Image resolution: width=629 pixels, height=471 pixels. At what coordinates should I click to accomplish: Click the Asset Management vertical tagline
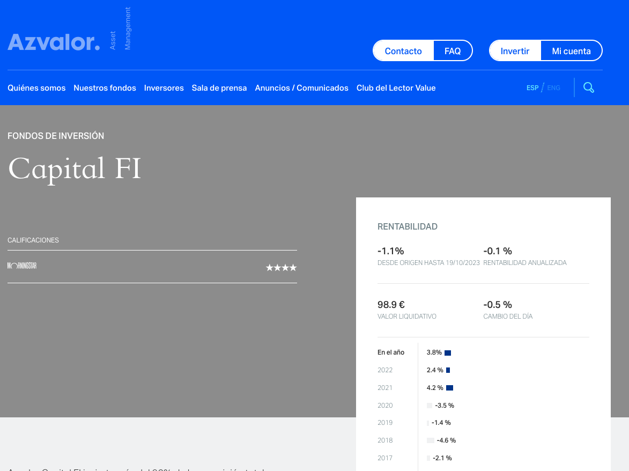120,28
